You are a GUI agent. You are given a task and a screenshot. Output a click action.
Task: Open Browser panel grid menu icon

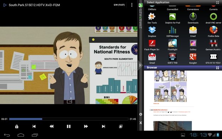pyautogui.click(x=218, y=68)
